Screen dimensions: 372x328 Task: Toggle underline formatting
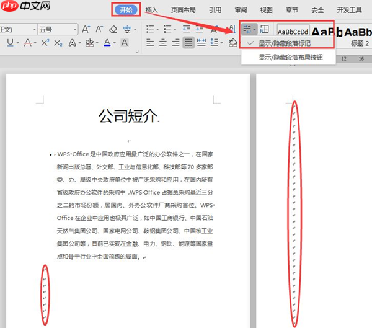[10, 43]
